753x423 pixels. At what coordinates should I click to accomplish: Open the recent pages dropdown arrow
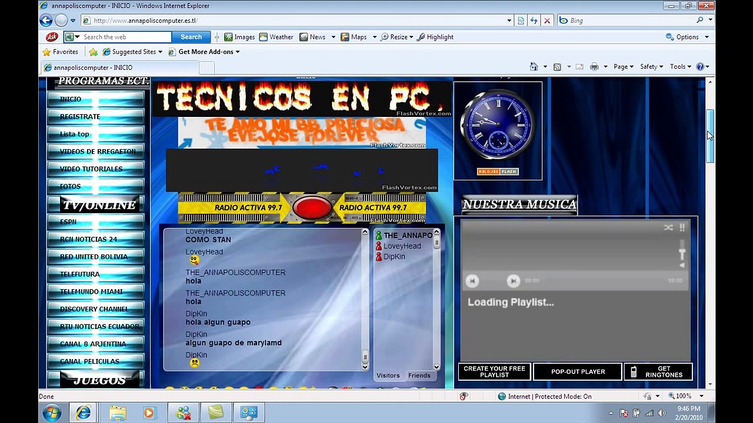73,21
